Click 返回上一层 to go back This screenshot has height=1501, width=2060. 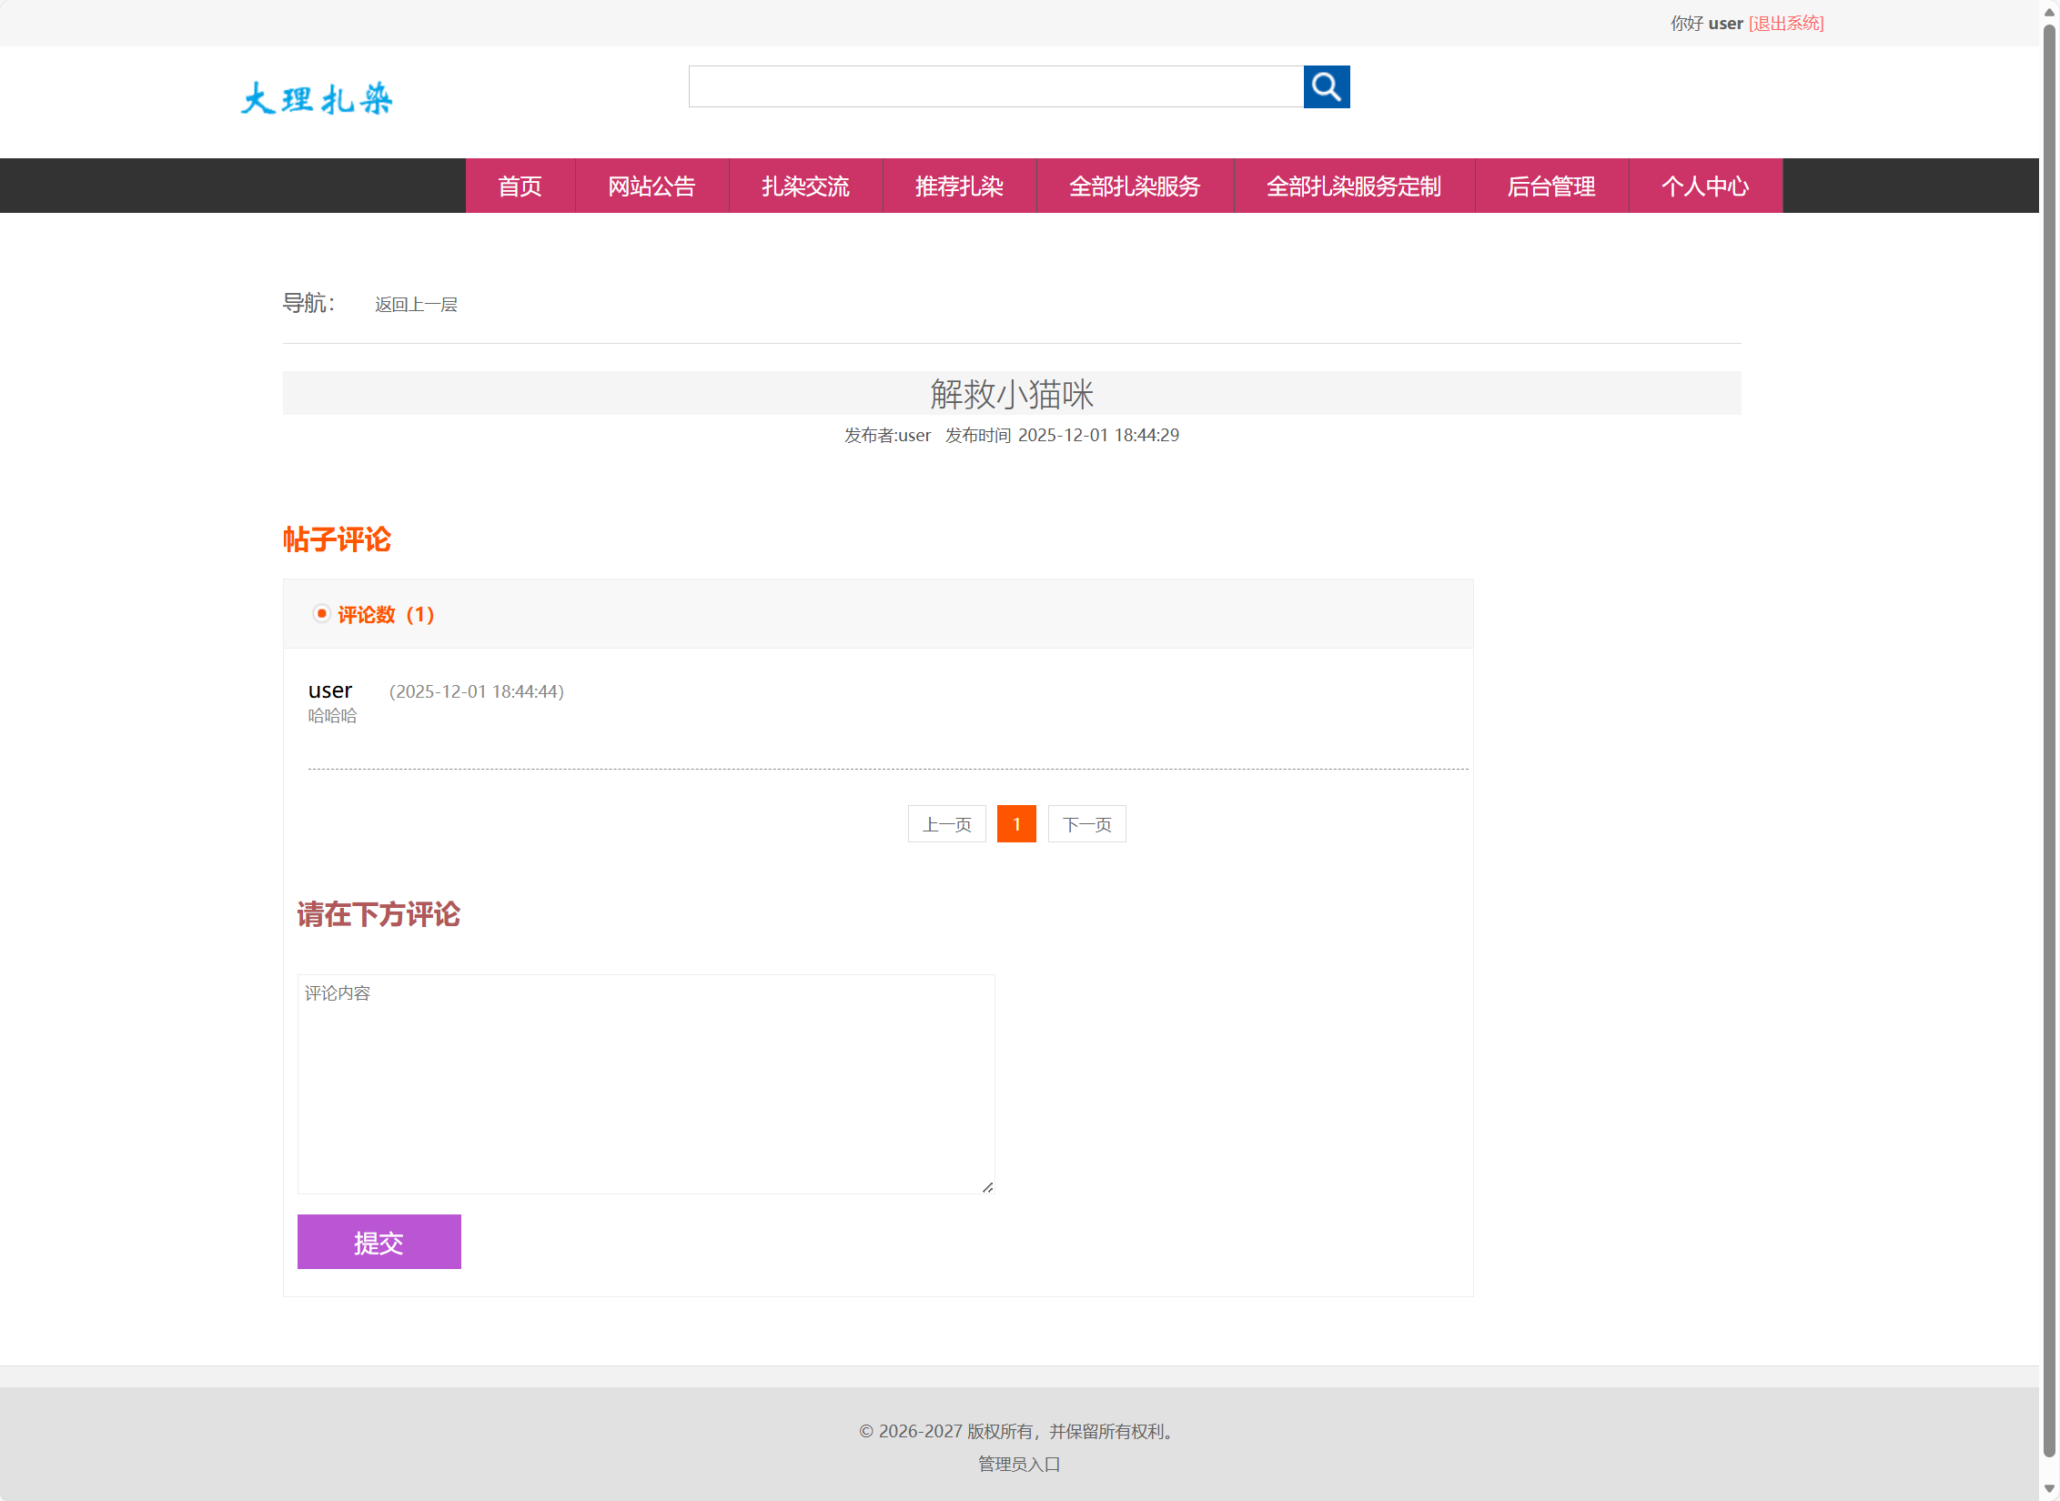(x=416, y=303)
